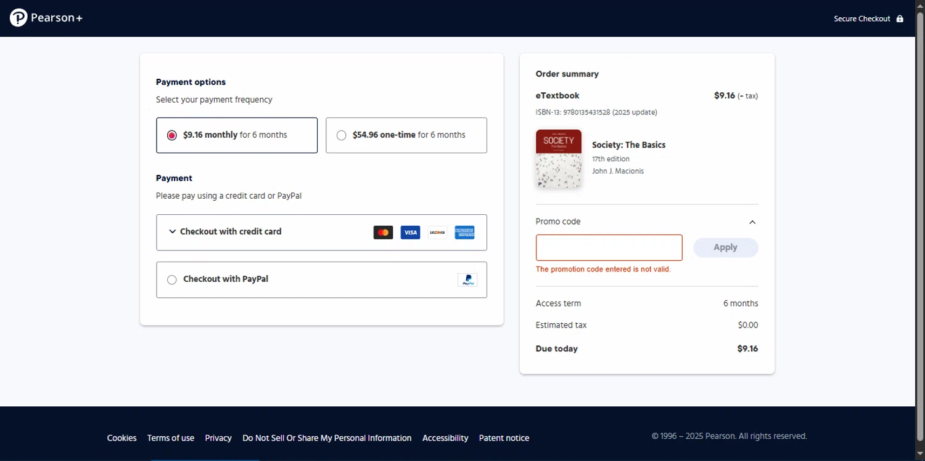Click the 'John J. Macionis' author text
Viewport: 925px width, 461px height.
tap(618, 171)
